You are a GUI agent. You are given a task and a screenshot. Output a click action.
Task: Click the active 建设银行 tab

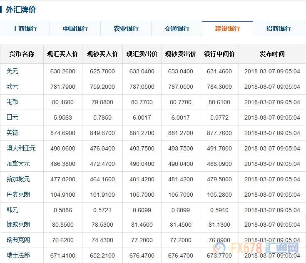pyautogui.click(x=228, y=28)
